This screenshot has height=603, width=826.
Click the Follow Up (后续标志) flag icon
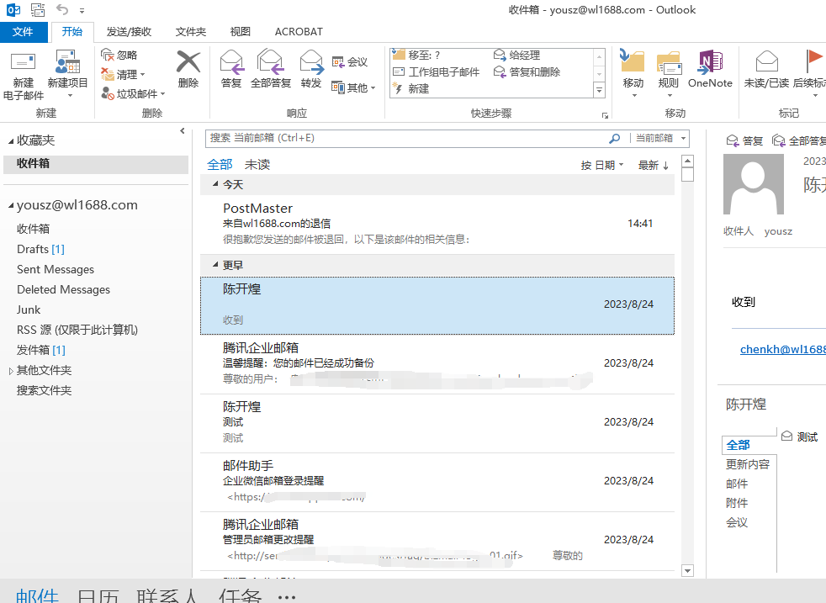tap(813, 61)
